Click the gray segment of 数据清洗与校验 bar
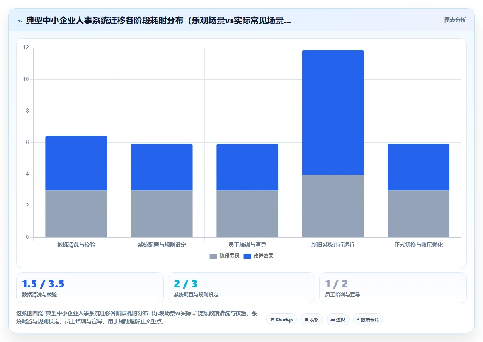The width and height of the screenshot is (483, 342). [x=76, y=214]
